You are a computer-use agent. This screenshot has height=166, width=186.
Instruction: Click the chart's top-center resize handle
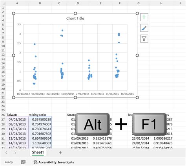(x=75, y=13)
